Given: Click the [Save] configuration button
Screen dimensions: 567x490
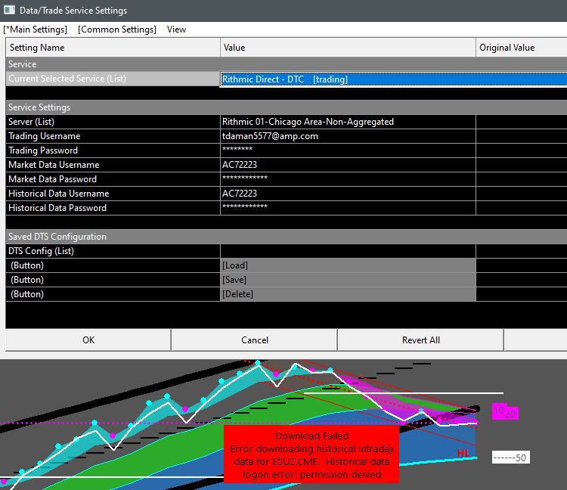Looking at the screenshot, I should pyautogui.click(x=348, y=280).
